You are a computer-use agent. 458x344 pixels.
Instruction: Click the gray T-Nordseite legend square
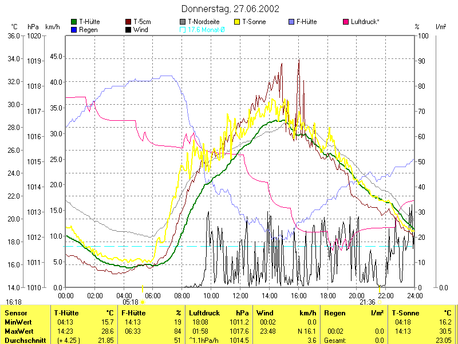(183, 22)
